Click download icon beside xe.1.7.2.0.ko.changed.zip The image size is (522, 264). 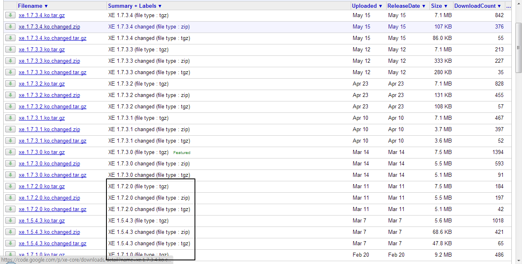coord(10,198)
